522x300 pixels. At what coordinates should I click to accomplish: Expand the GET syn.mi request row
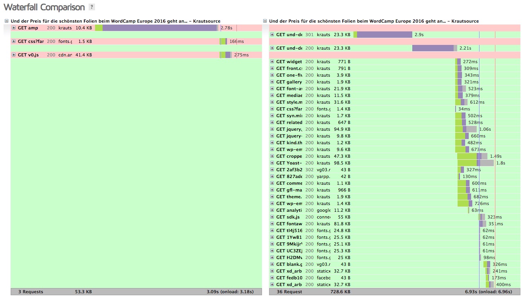(272, 116)
